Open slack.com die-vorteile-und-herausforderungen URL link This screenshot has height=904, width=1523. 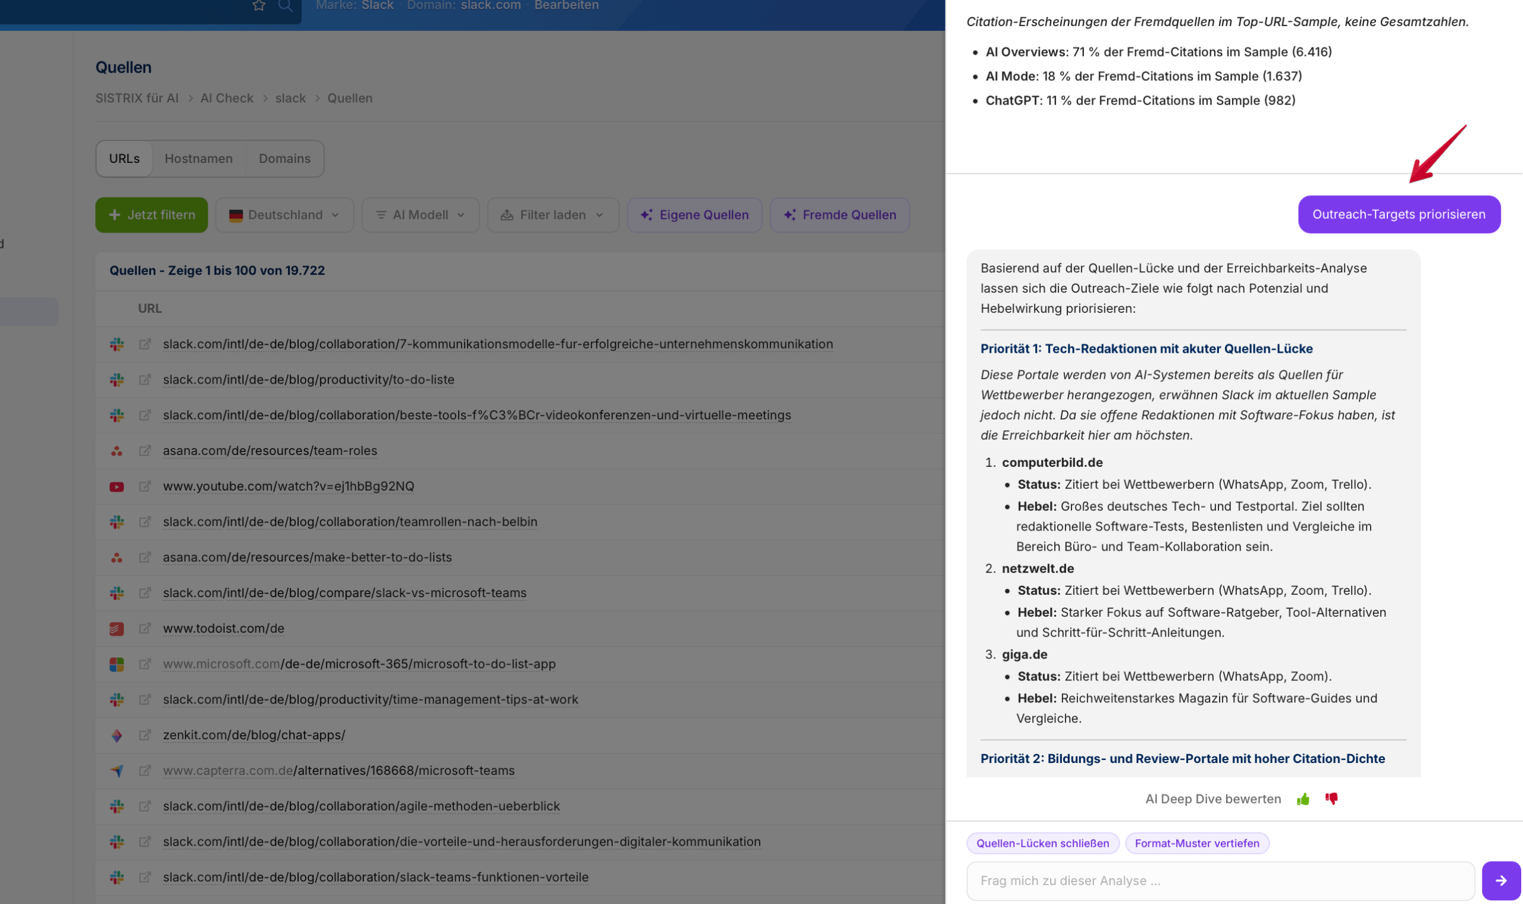coord(462,842)
